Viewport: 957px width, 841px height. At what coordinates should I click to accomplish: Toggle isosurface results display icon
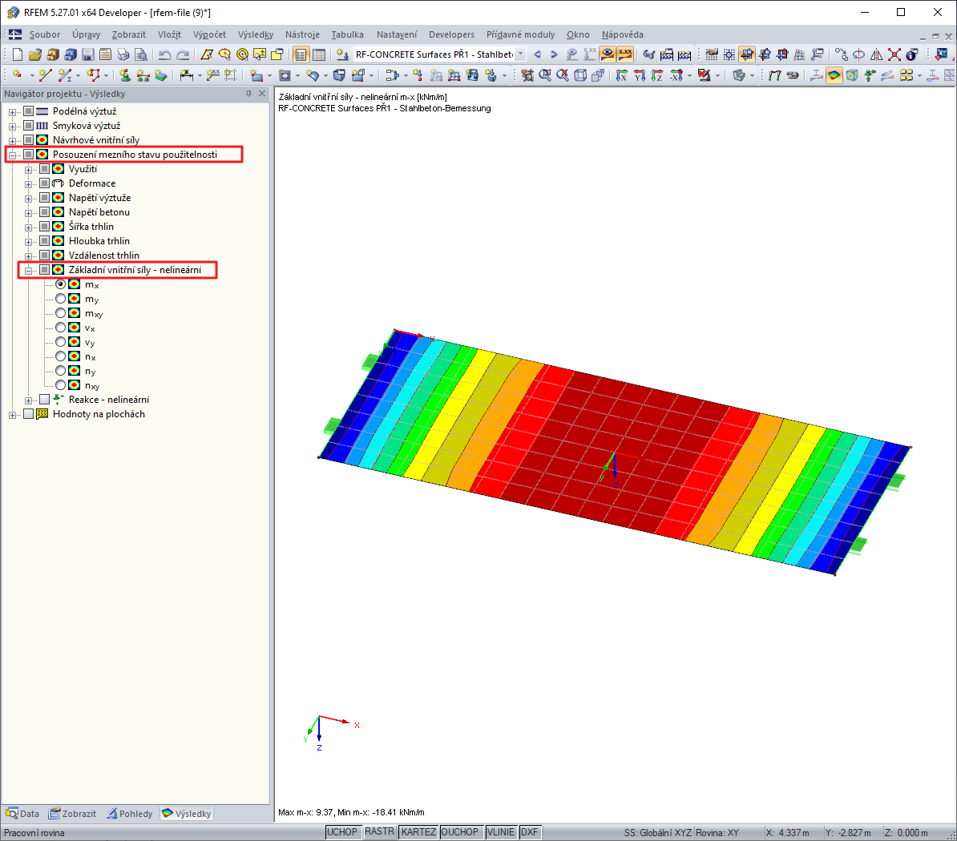point(834,75)
